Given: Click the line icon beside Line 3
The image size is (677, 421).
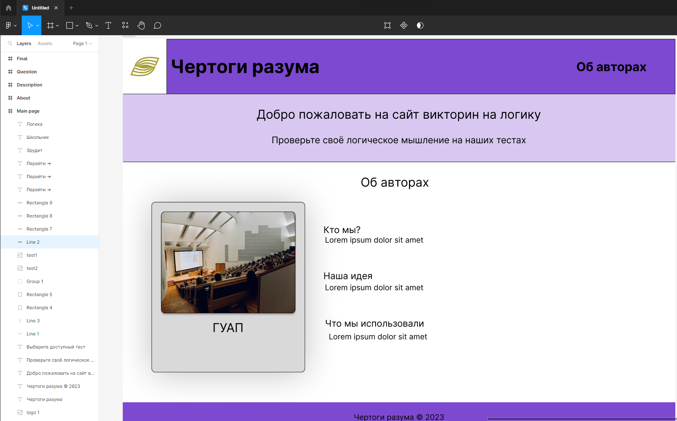Looking at the screenshot, I should tap(20, 321).
